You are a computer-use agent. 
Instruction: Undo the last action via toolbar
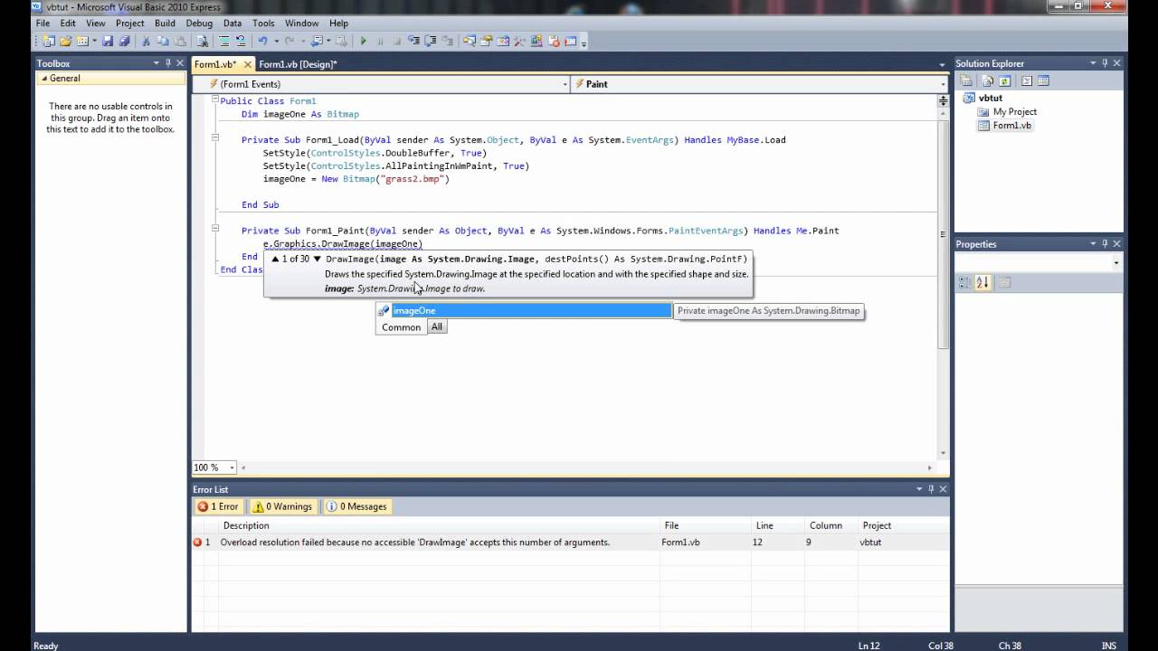pos(262,41)
